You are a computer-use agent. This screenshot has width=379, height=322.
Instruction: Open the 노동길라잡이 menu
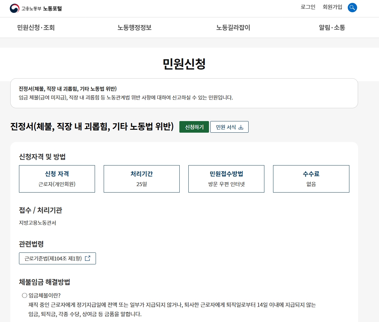click(x=234, y=28)
